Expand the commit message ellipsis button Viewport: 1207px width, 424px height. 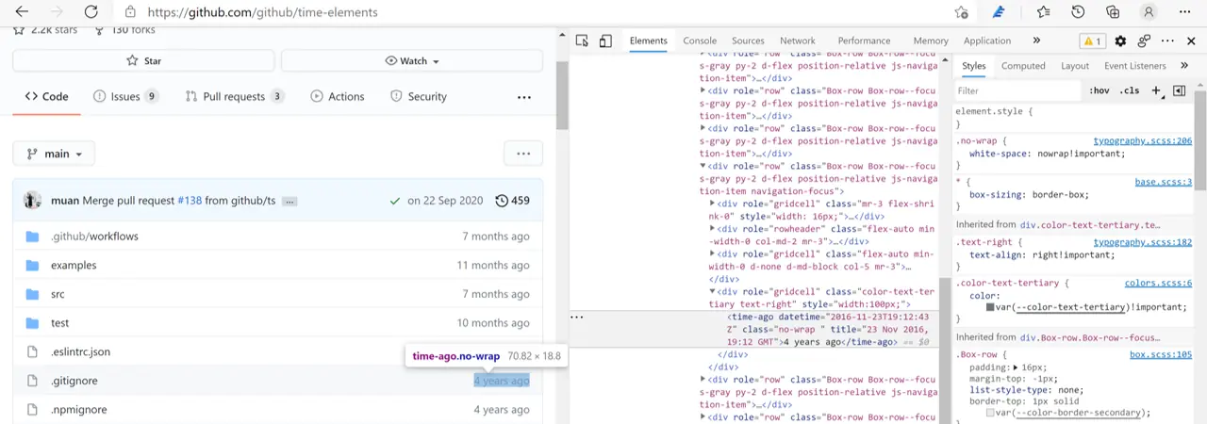(289, 202)
